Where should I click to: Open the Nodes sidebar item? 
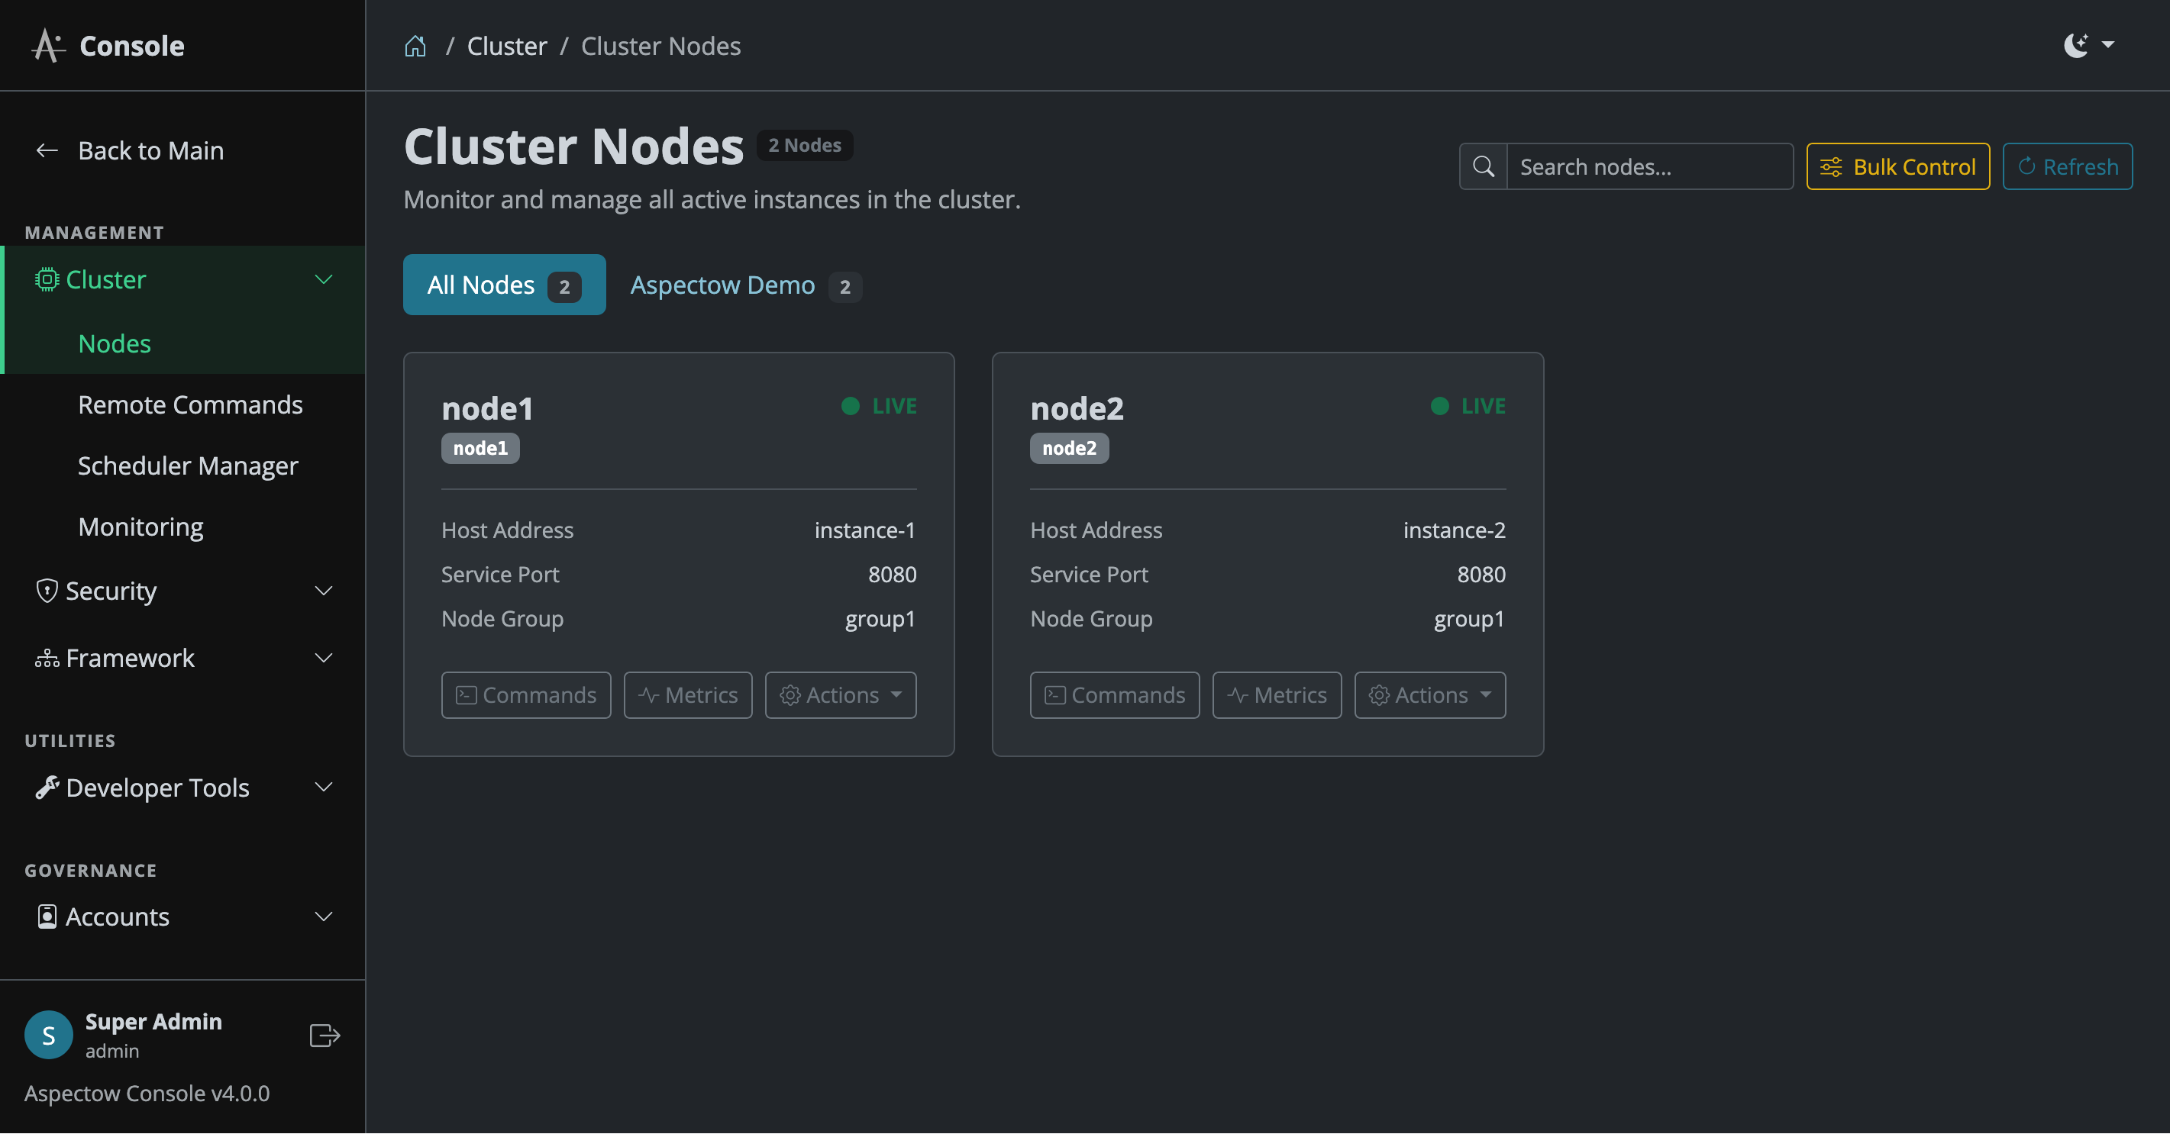point(115,344)
